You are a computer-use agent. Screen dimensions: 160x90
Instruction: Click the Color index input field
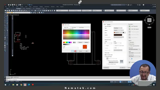pos(70,48)
